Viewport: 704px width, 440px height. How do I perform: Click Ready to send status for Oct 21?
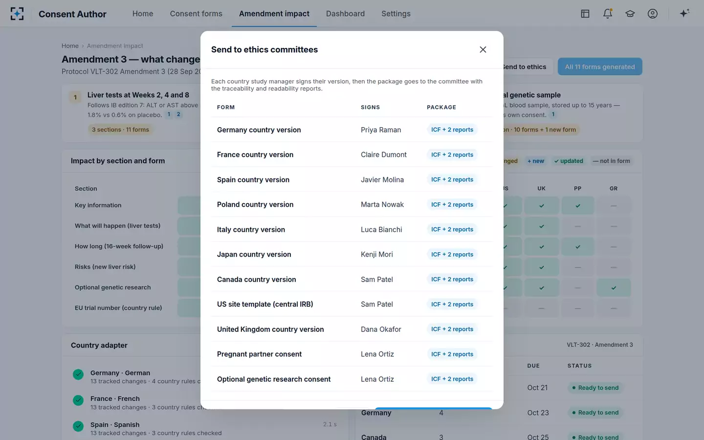point(595,388)
